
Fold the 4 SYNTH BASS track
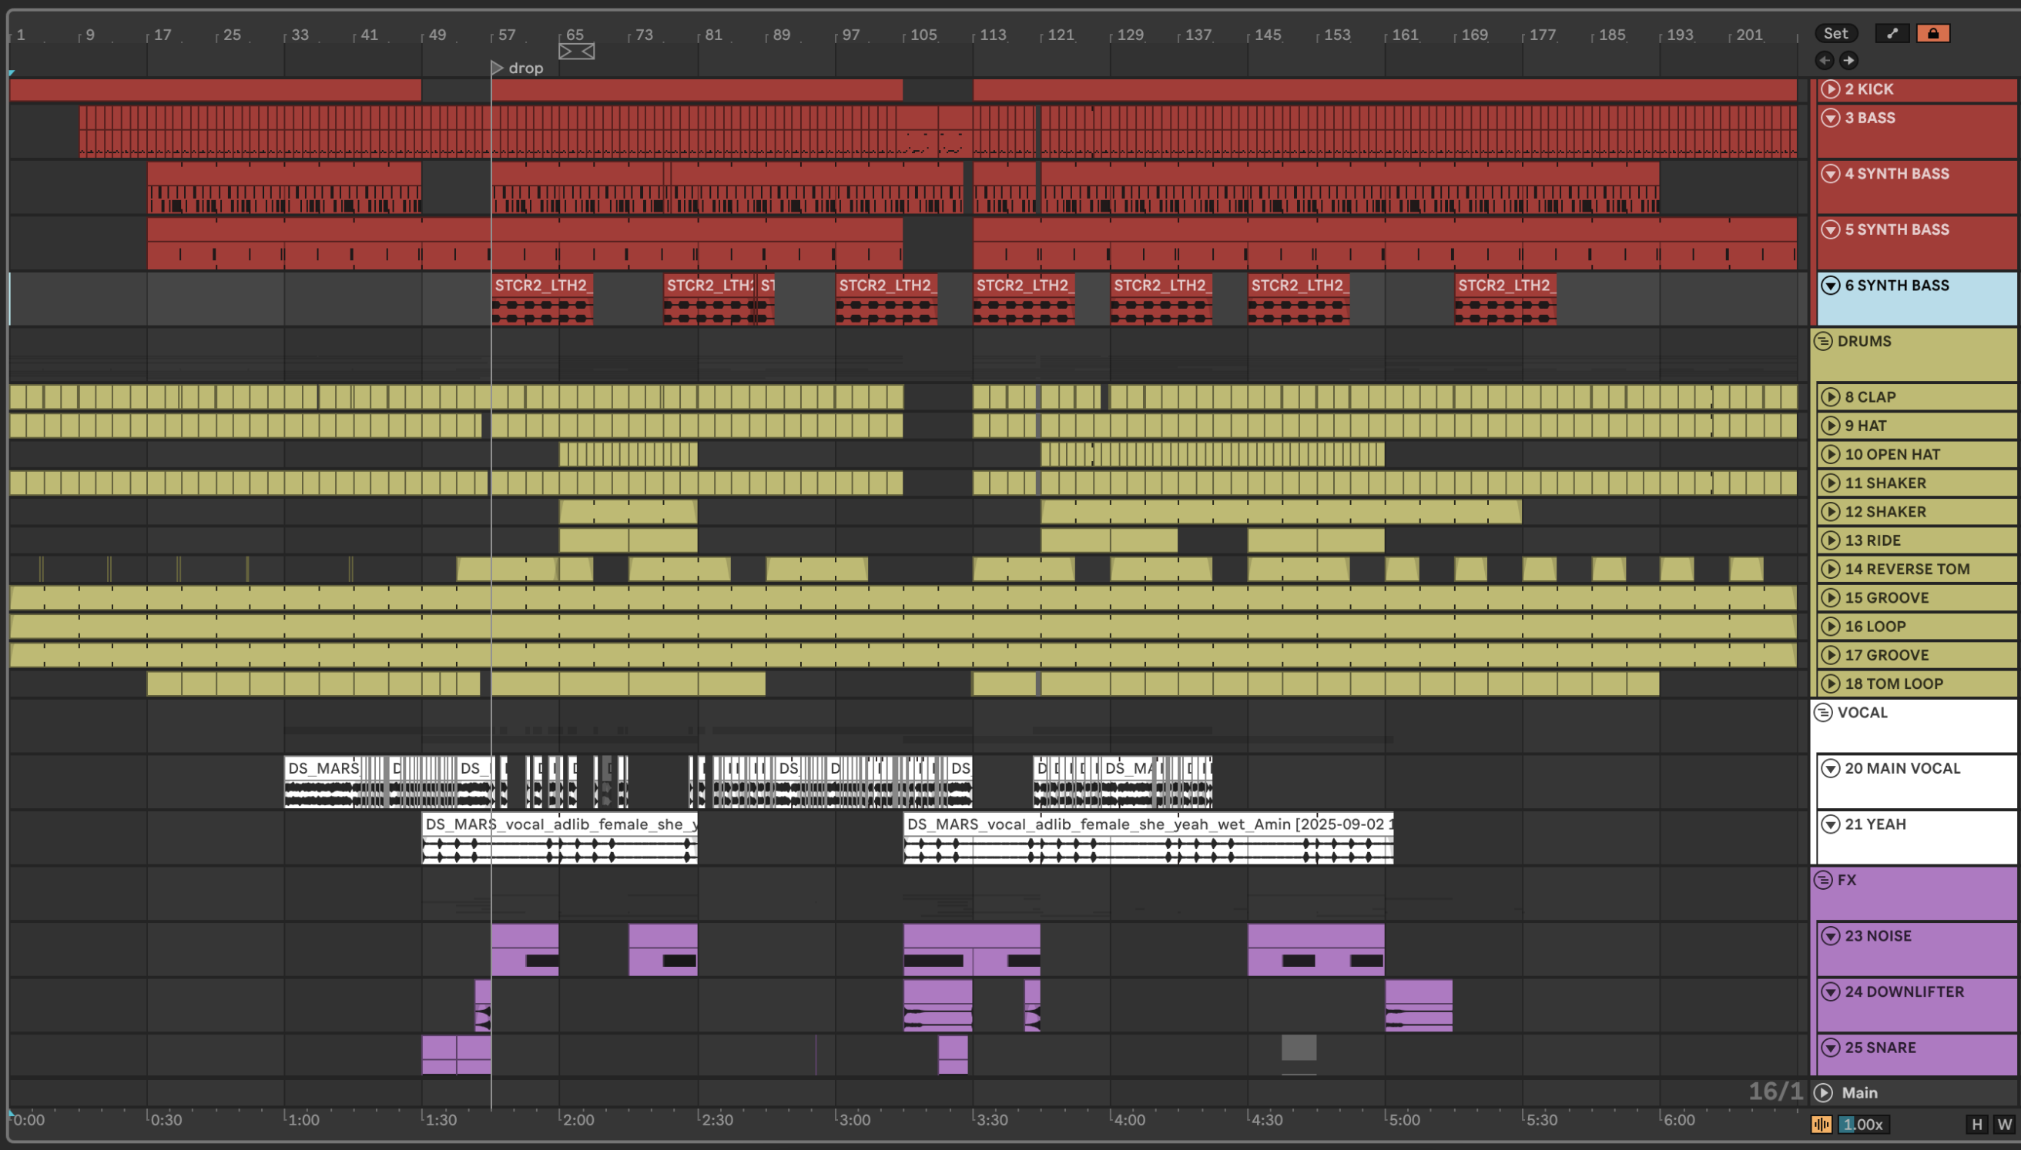tap(1830, 174)
